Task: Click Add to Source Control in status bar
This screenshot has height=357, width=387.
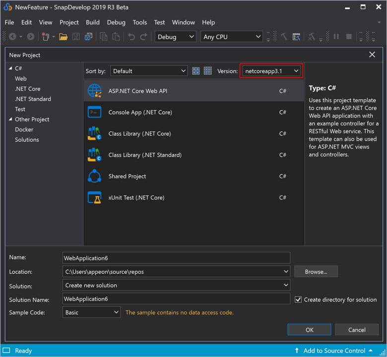Action: [334, 351]
